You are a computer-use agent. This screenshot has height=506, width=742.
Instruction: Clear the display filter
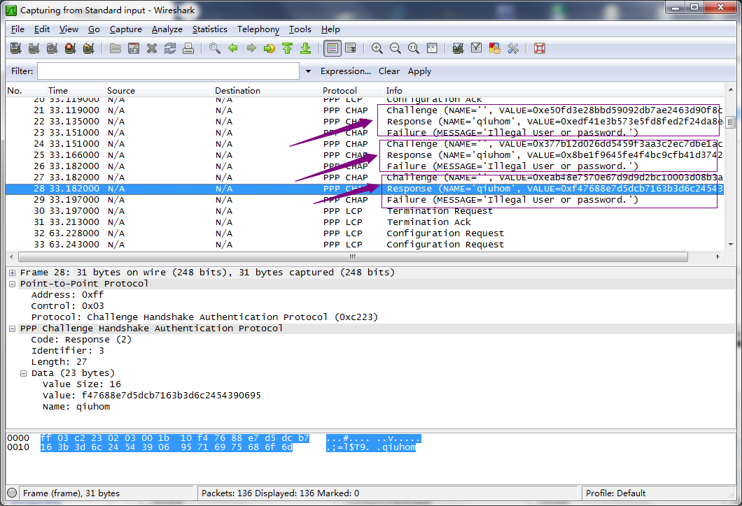(x=389, y=71)
